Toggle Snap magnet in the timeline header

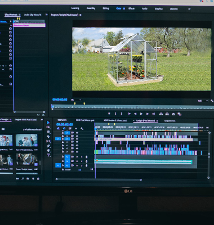64,128
